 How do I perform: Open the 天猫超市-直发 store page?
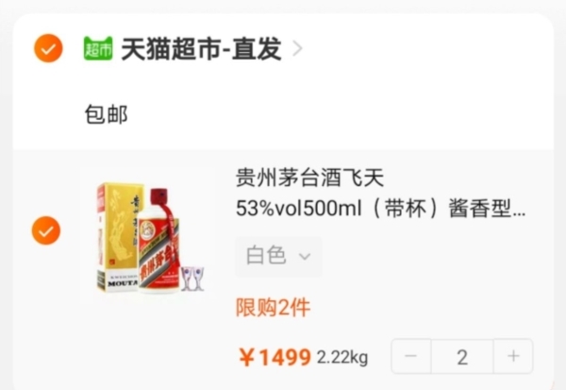click(x=201, y=49)
